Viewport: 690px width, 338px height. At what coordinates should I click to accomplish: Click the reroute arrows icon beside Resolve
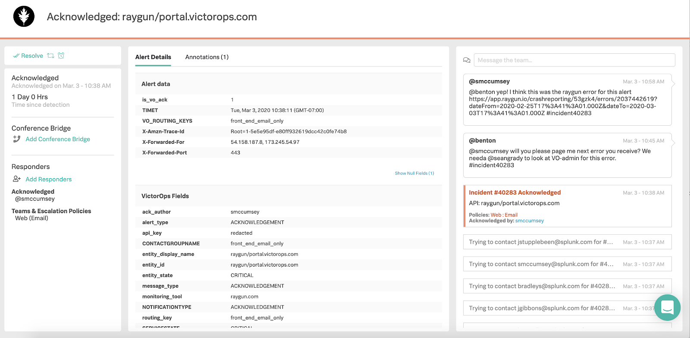coord(50,56)
